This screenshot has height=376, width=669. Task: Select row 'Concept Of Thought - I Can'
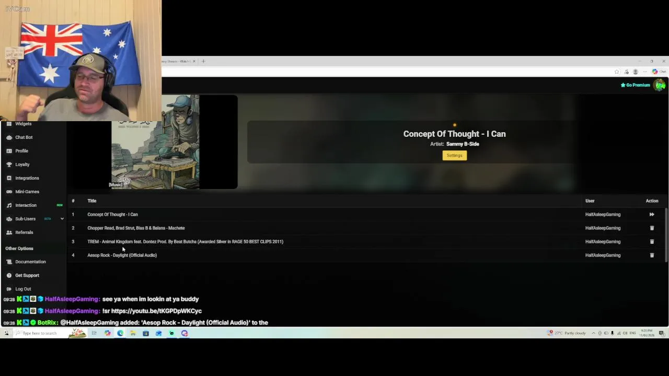coord(366,214)
